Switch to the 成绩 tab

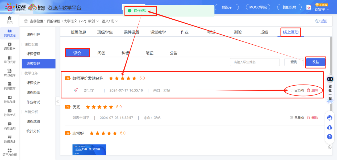pyautogui.click(x=264, y=32)
